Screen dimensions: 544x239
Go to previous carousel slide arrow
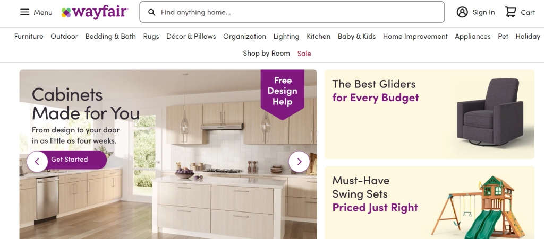[37, 162]
